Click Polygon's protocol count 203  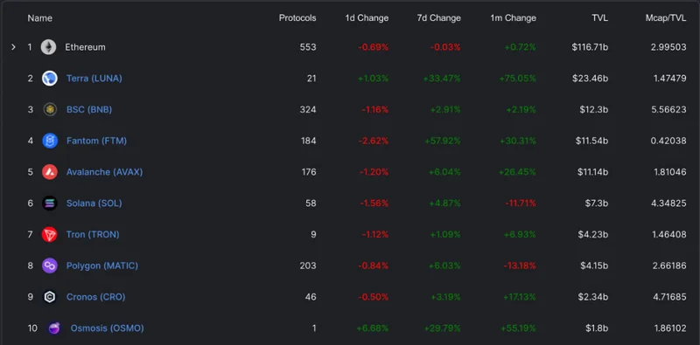click(308, 266)
